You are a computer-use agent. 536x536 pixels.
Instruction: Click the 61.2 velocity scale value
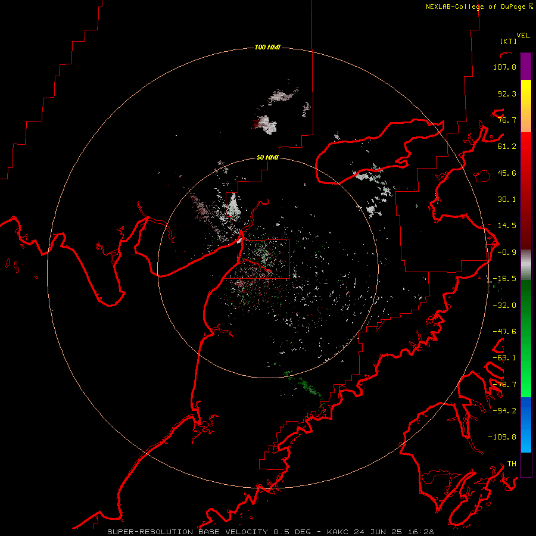click(507, 147)
